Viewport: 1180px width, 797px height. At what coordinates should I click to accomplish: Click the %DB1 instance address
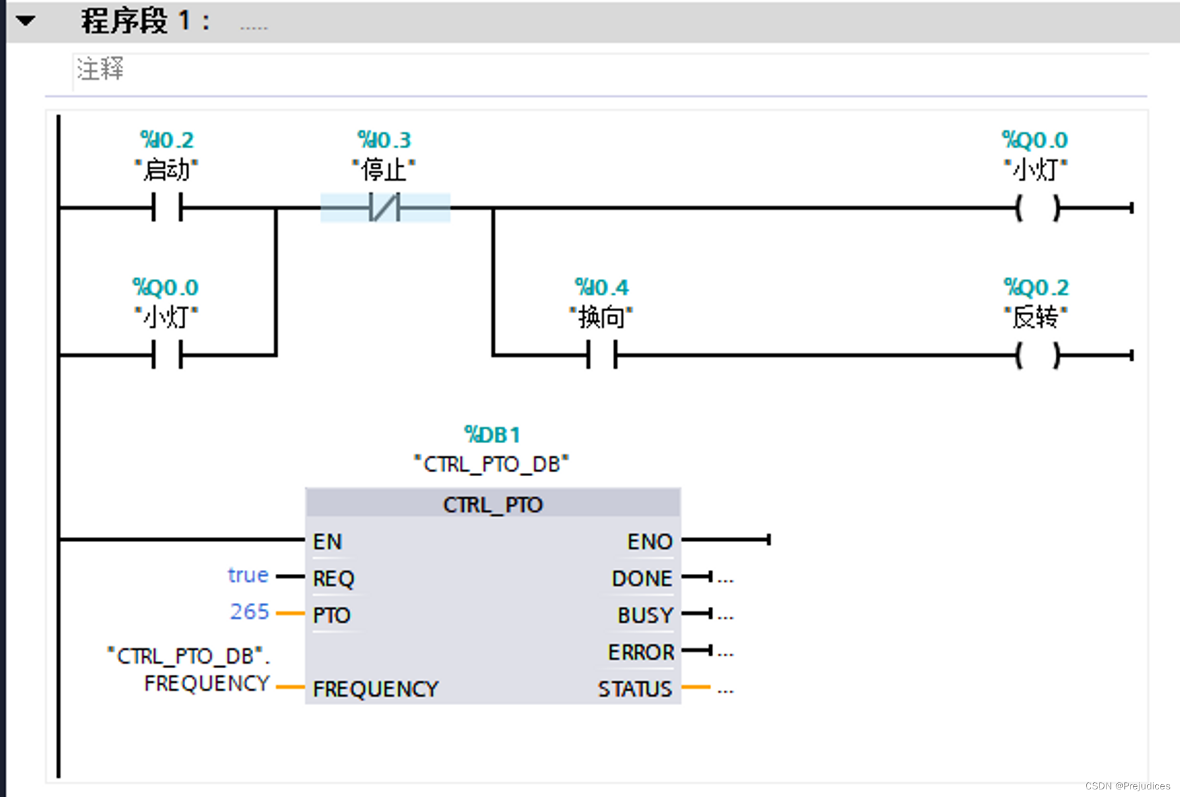(x=492, y=435)
